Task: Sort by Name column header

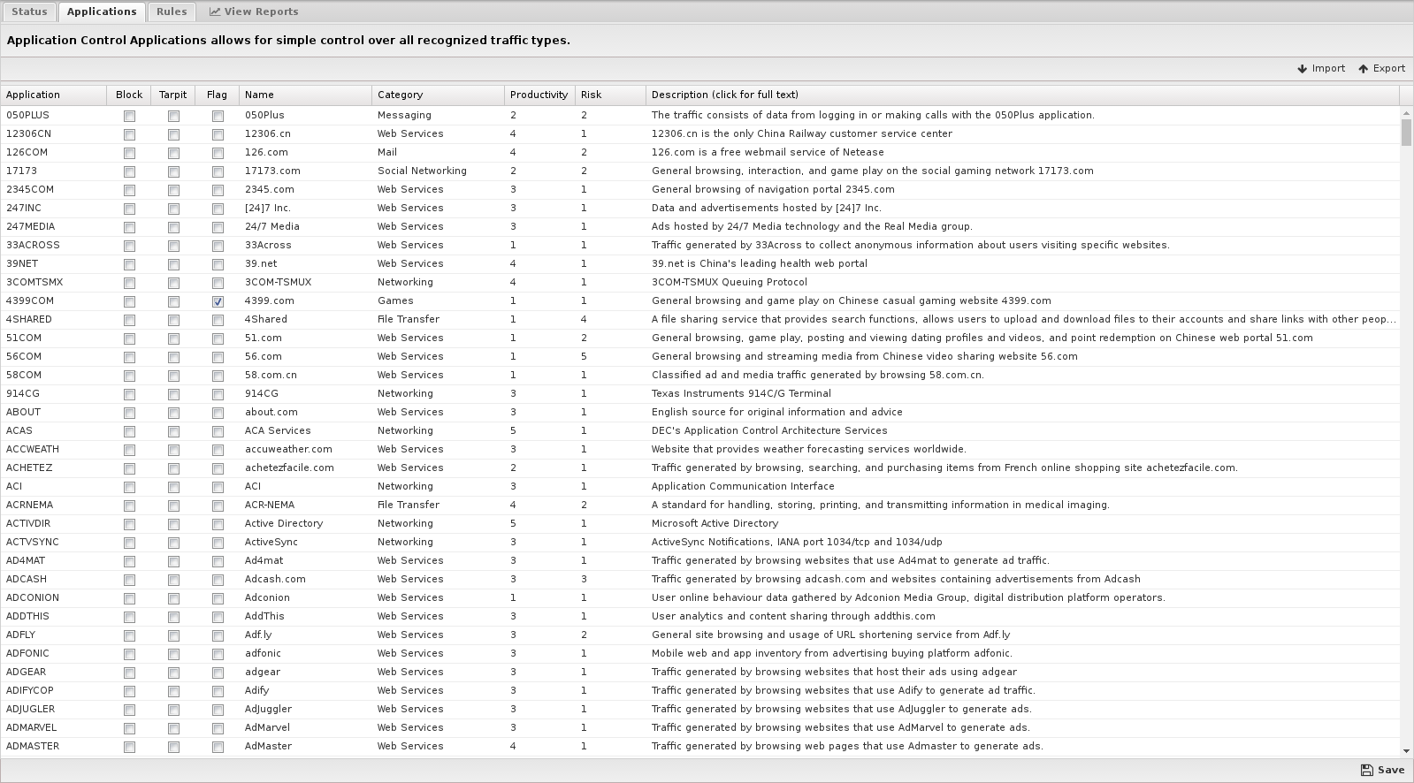Action: [x=305, y=95]
